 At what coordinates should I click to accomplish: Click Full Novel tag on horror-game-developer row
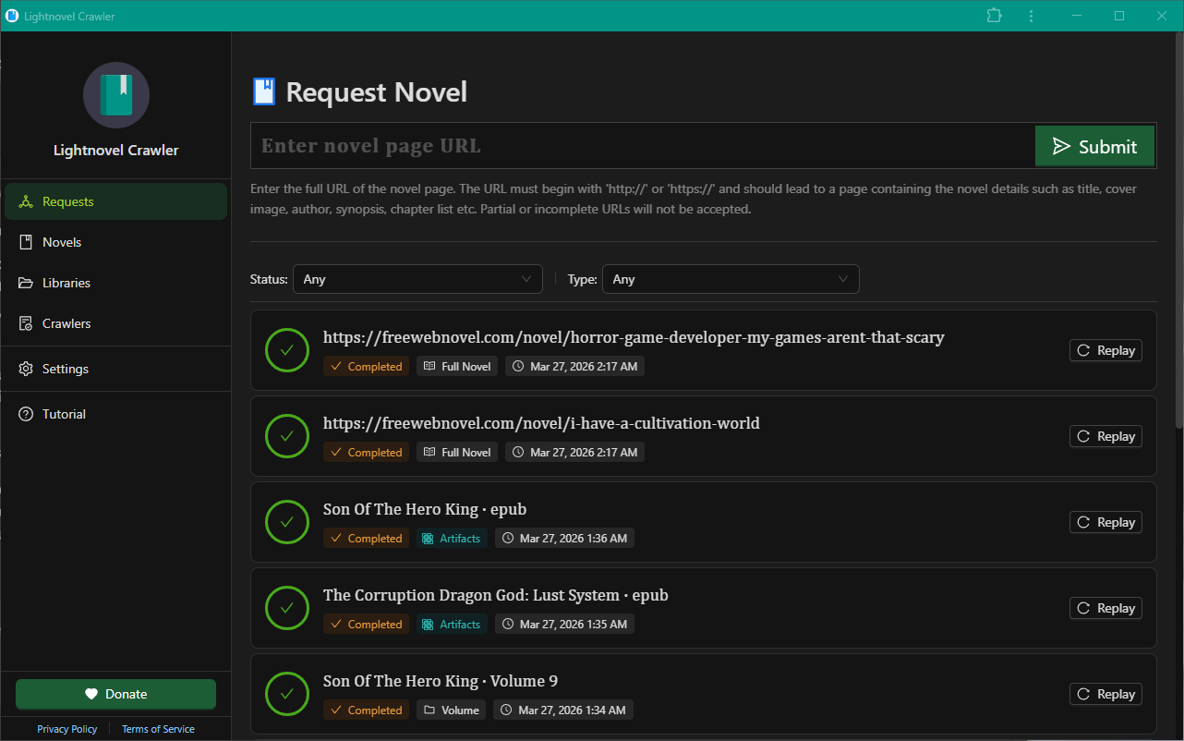pyautogui.click(x=457, y=367)
